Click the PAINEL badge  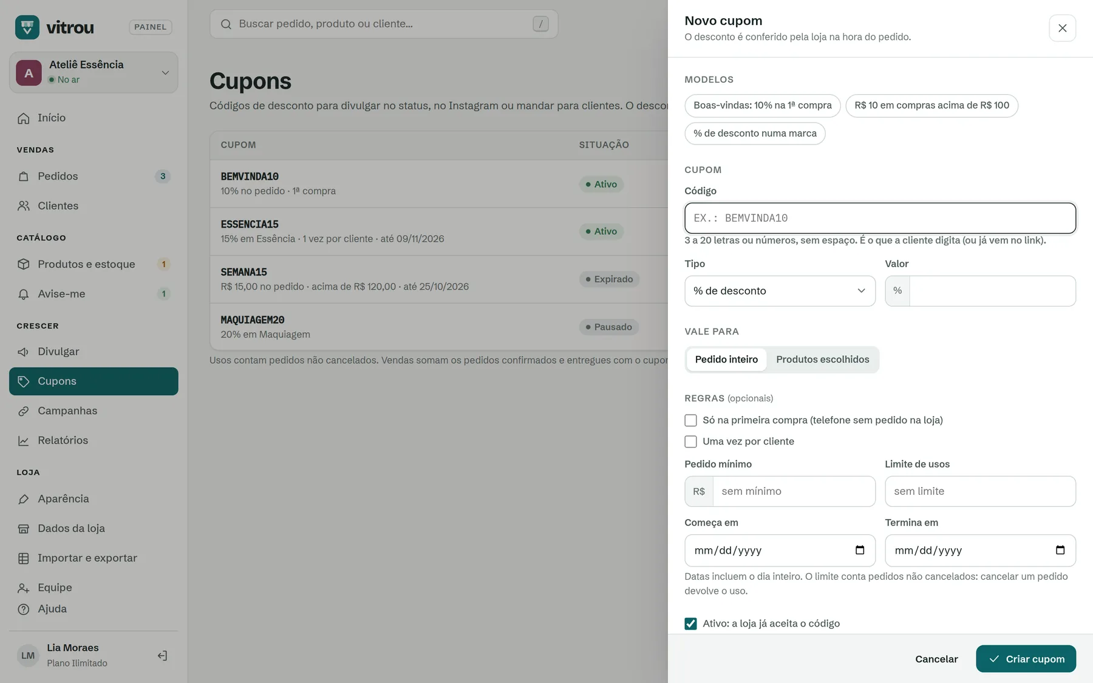(x=151, y=27)
